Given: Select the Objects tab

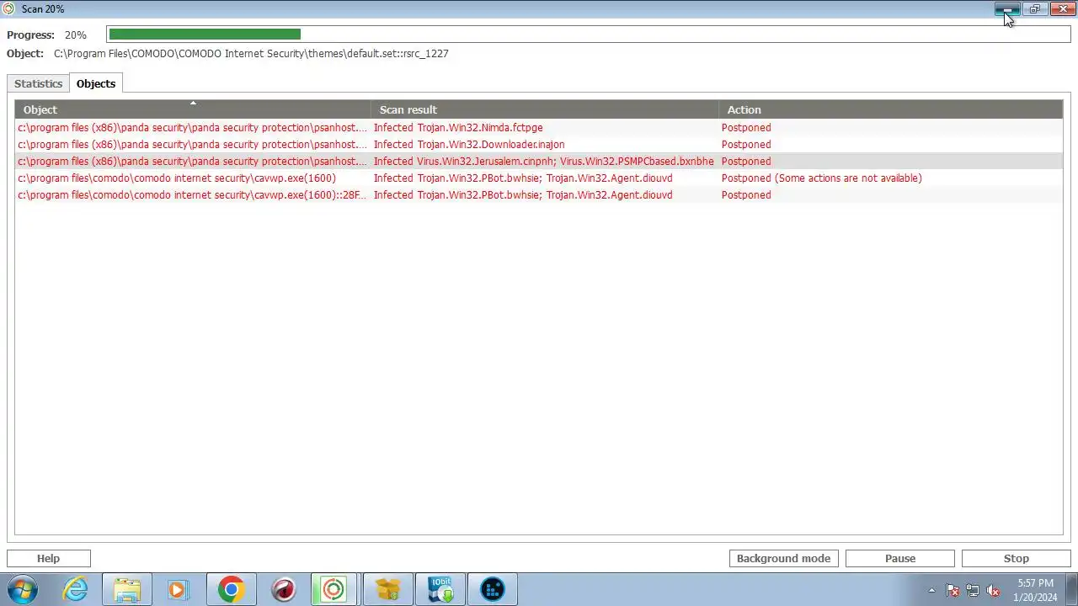Looking at the screenshot, I should (96, 83).
